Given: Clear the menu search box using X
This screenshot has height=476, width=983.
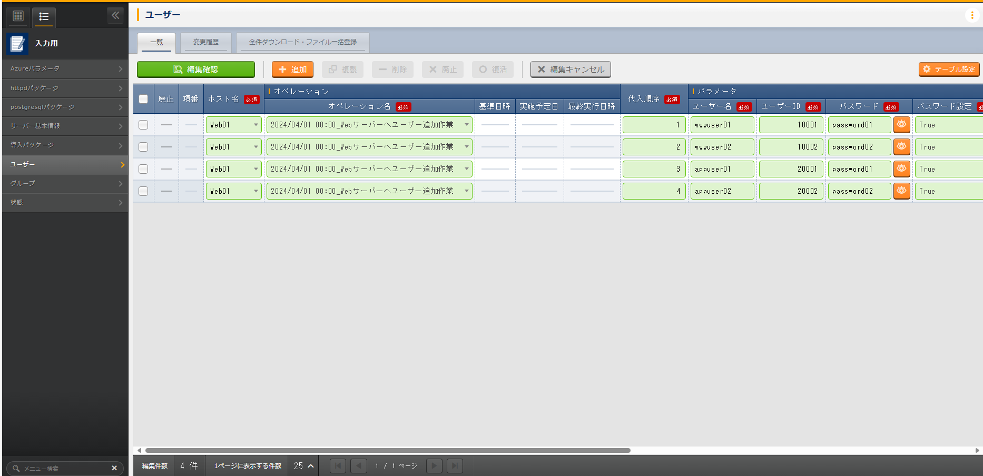Looking at the screenshot, I should tap(114, 468).
